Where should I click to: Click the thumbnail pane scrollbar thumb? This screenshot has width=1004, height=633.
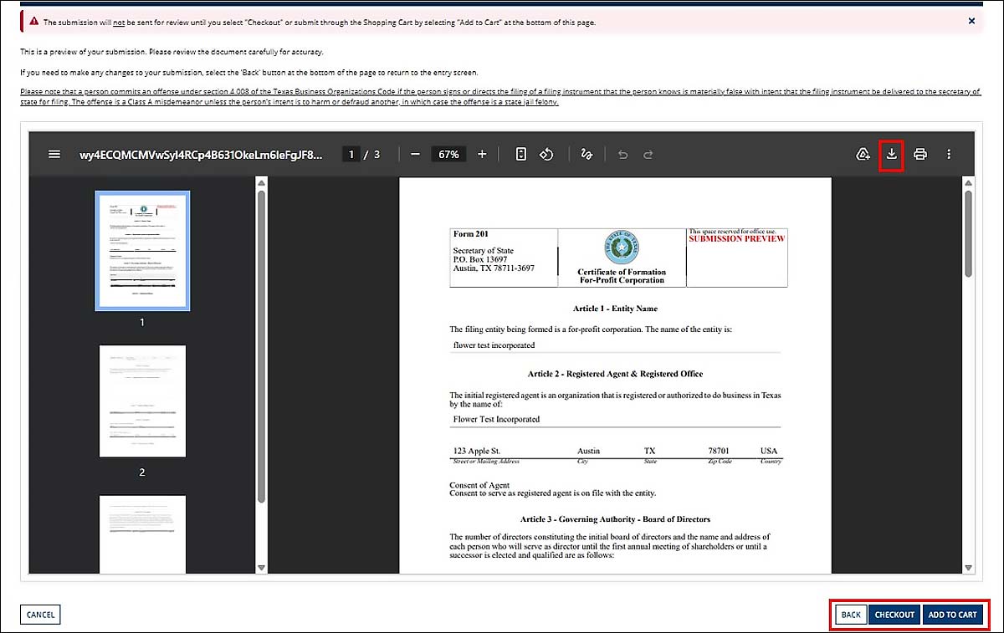261,347
